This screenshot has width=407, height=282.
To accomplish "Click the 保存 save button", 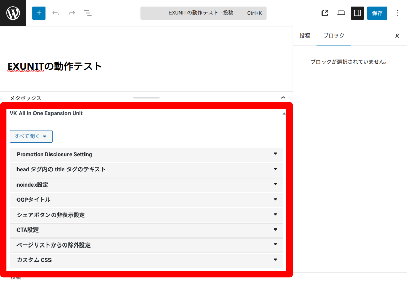I will coord(377,13).
